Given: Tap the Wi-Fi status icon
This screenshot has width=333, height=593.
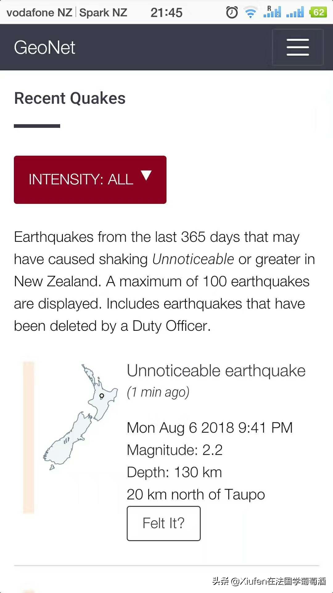Looking at the screenshot, I should coord(251,12).
